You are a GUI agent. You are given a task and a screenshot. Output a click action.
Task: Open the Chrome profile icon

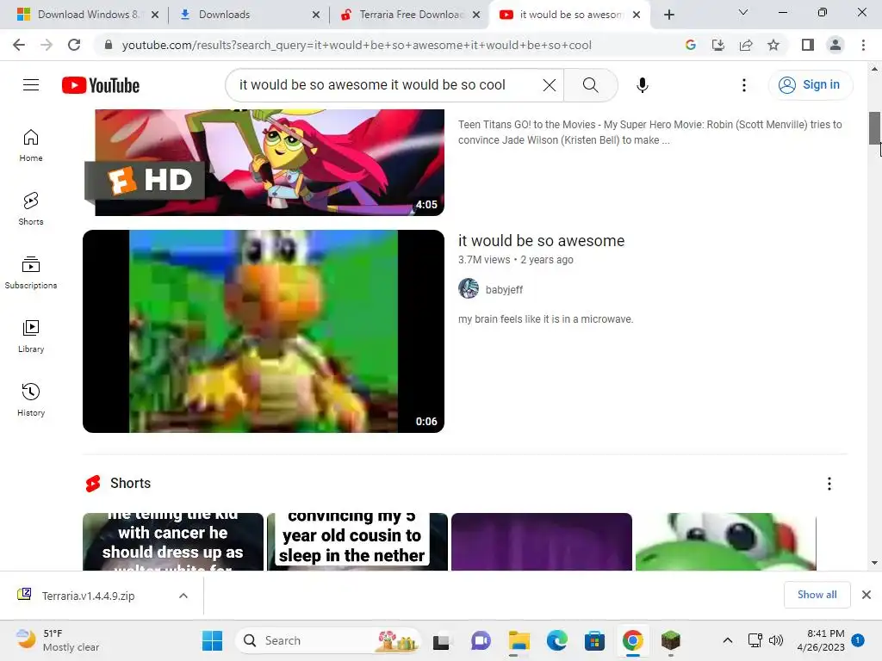click(x=835, y=45)
